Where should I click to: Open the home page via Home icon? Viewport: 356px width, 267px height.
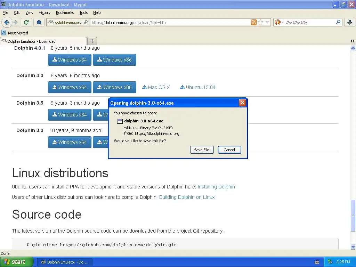pyautogui.click(x=39, y=22)
